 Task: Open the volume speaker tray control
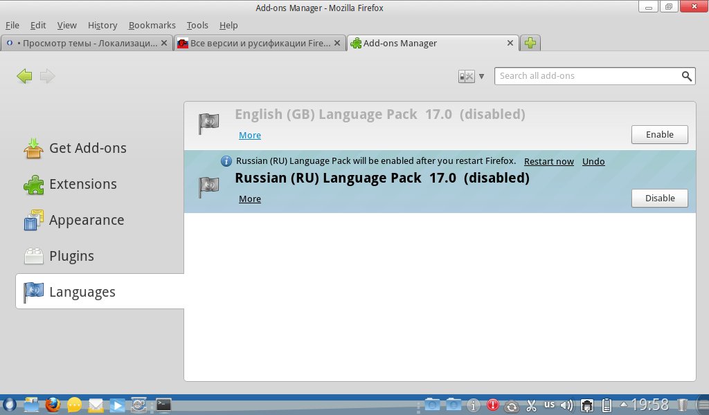point(566,405)
